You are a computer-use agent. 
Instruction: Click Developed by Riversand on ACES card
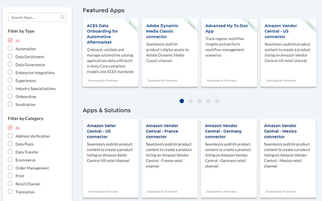pos(103,81)
